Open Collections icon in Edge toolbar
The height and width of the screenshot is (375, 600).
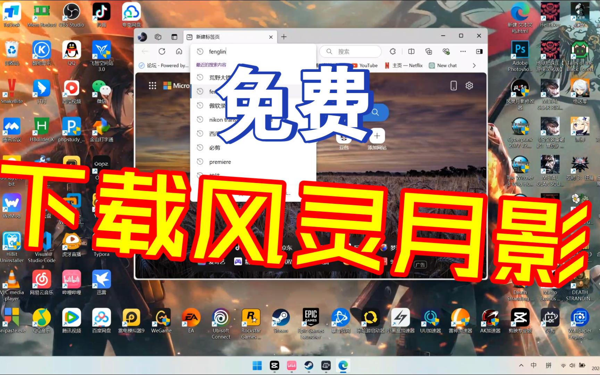(x=428, y=51)
